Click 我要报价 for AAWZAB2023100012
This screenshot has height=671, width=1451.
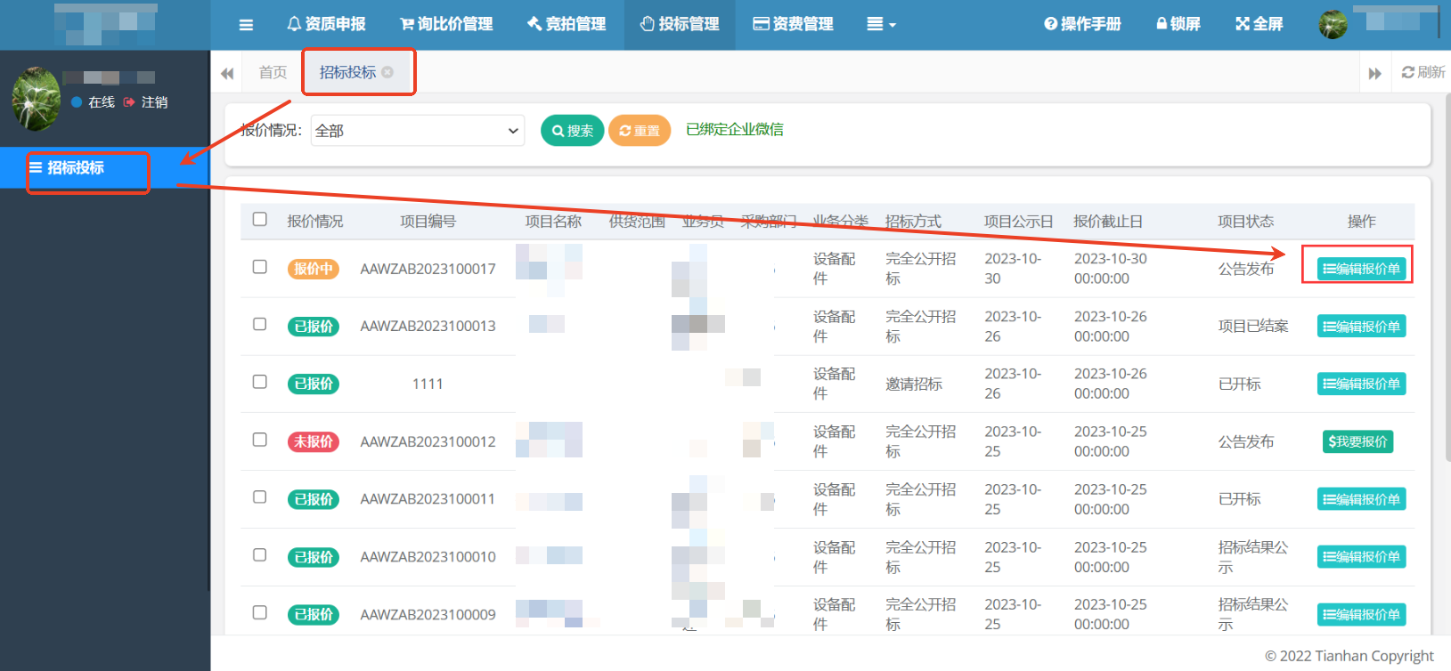pos(1357,441)
